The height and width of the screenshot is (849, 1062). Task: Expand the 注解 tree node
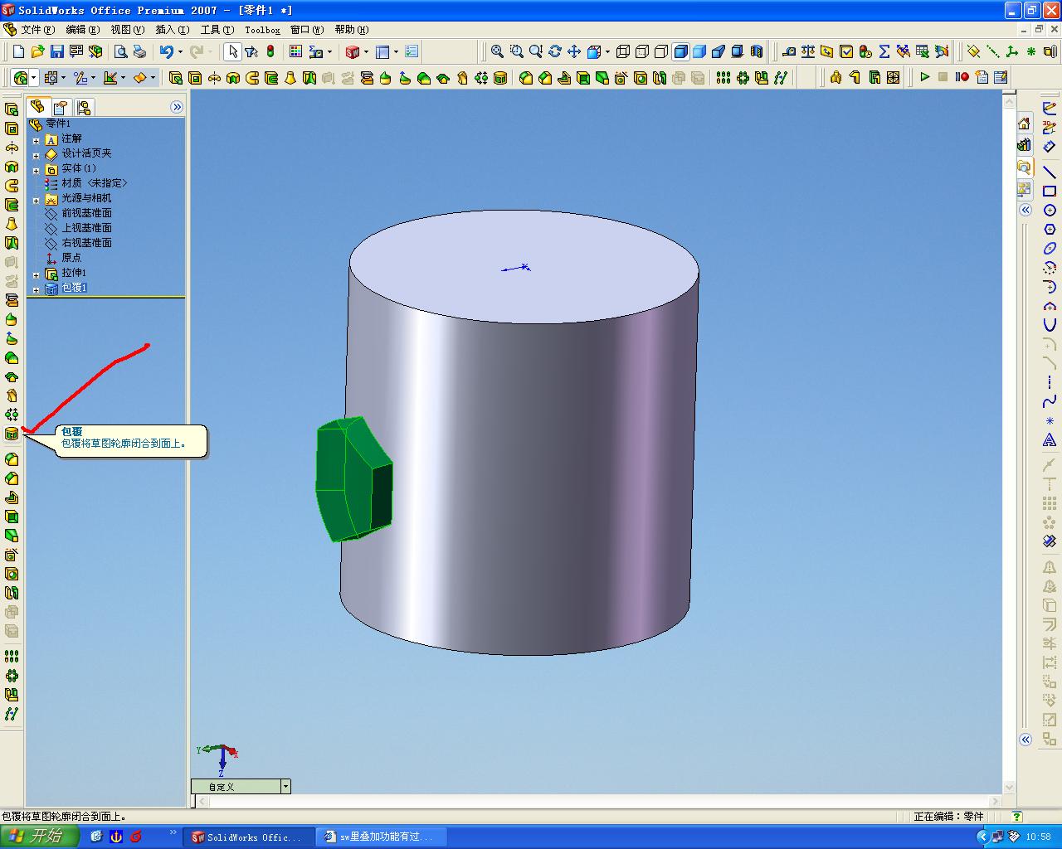(36, 140)
